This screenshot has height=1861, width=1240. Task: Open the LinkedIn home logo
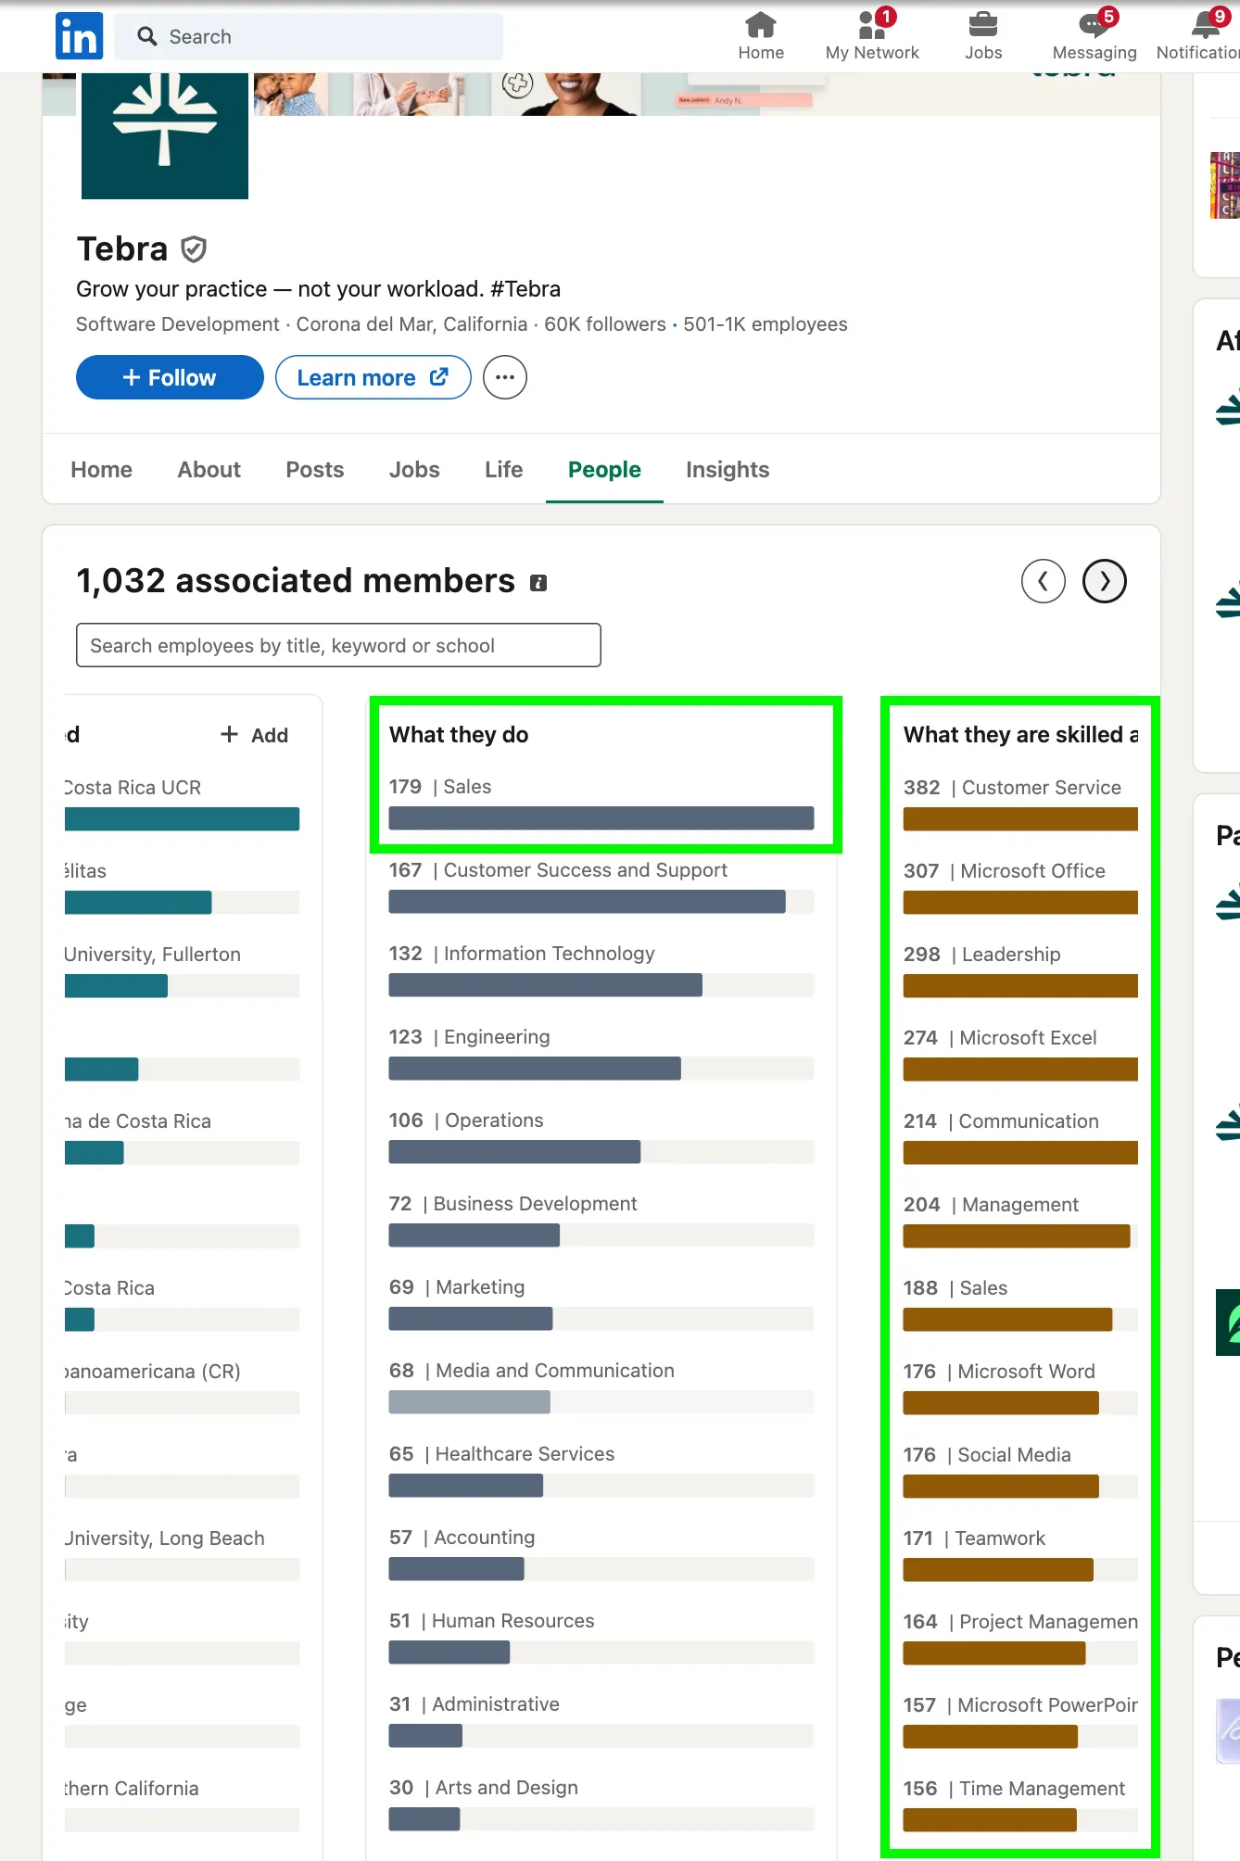tap(79, 36)
